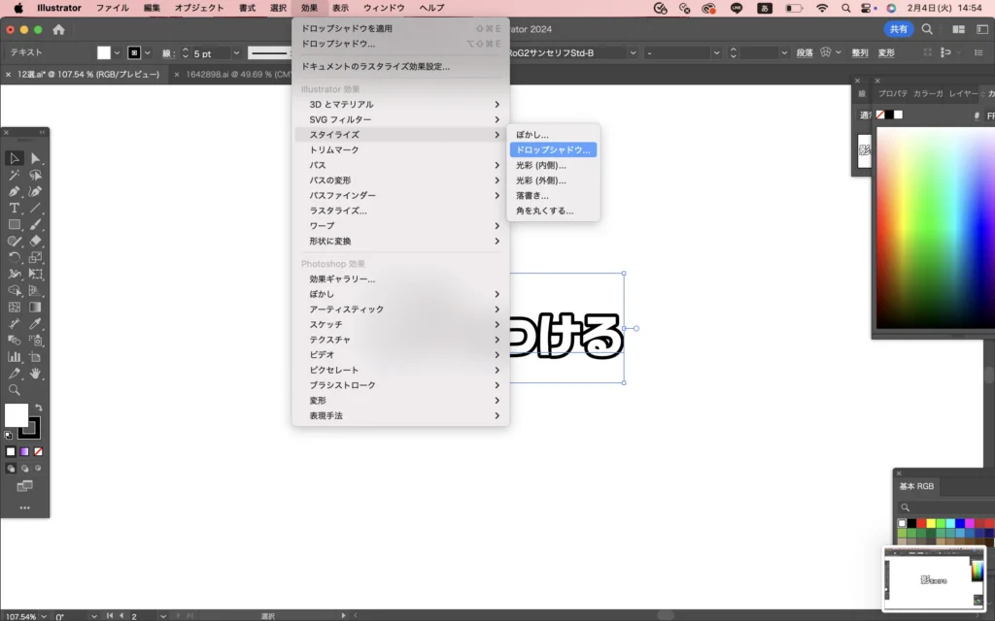This screenshot has height=621, width=995.
Task: Select the Type tool
Action: point(15,208)
